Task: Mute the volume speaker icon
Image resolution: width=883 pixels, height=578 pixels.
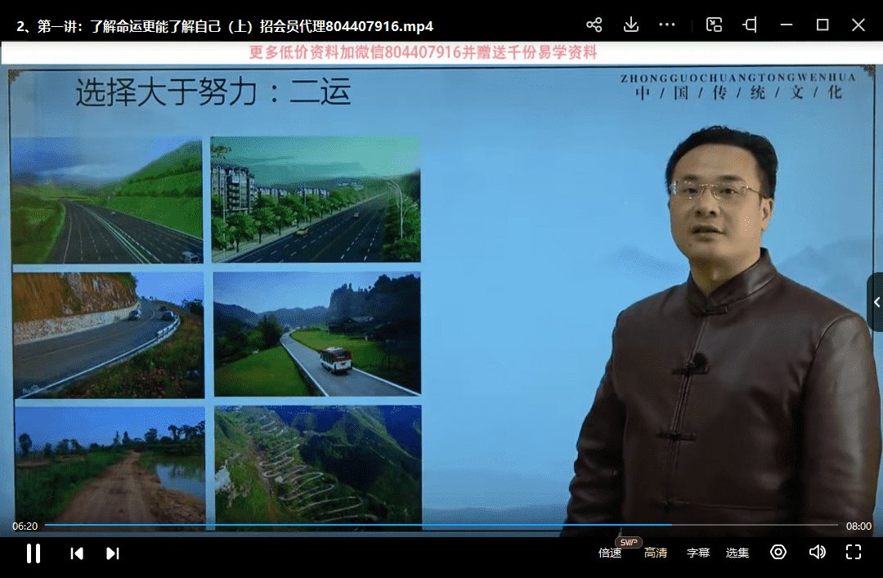Action: (817, 553)
